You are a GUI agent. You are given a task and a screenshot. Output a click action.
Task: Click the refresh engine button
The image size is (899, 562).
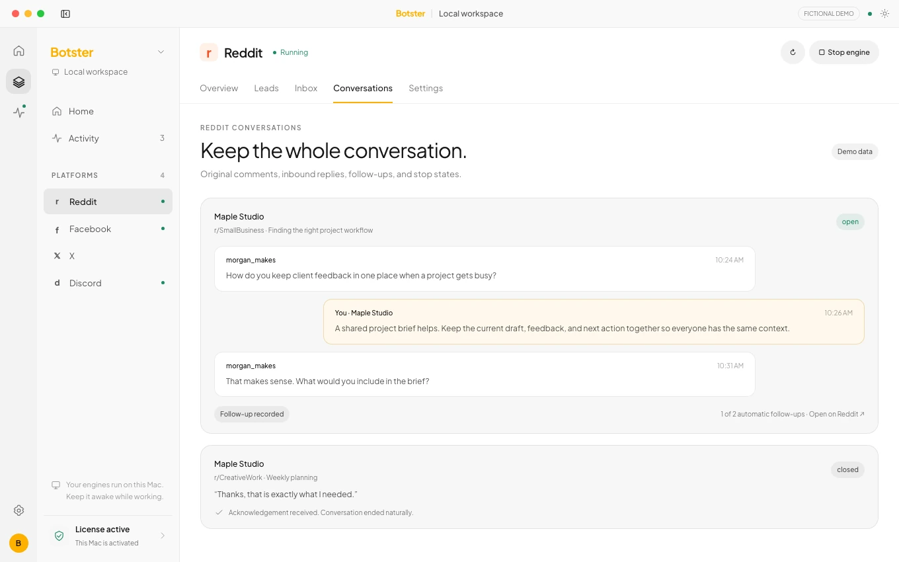pos(793,52)
